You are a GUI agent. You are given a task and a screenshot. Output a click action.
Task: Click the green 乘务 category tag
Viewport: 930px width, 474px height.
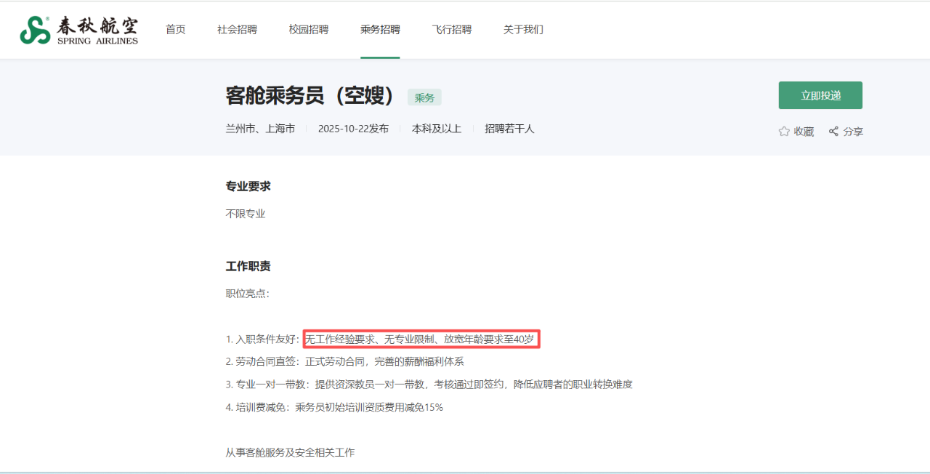pyautogui.click(x=424, y=97)
